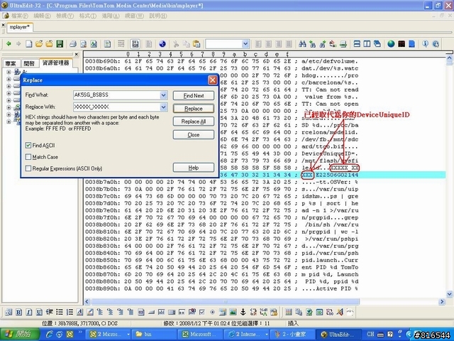454x341 pixels.
Task: Enable Regular Expressions (ASCII Only) checkbox
Action: [28, 168]
